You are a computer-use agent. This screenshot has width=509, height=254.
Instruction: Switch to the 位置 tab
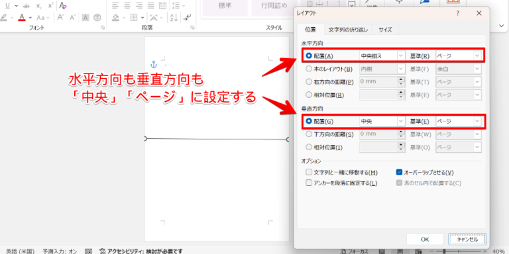click(310, 30)
